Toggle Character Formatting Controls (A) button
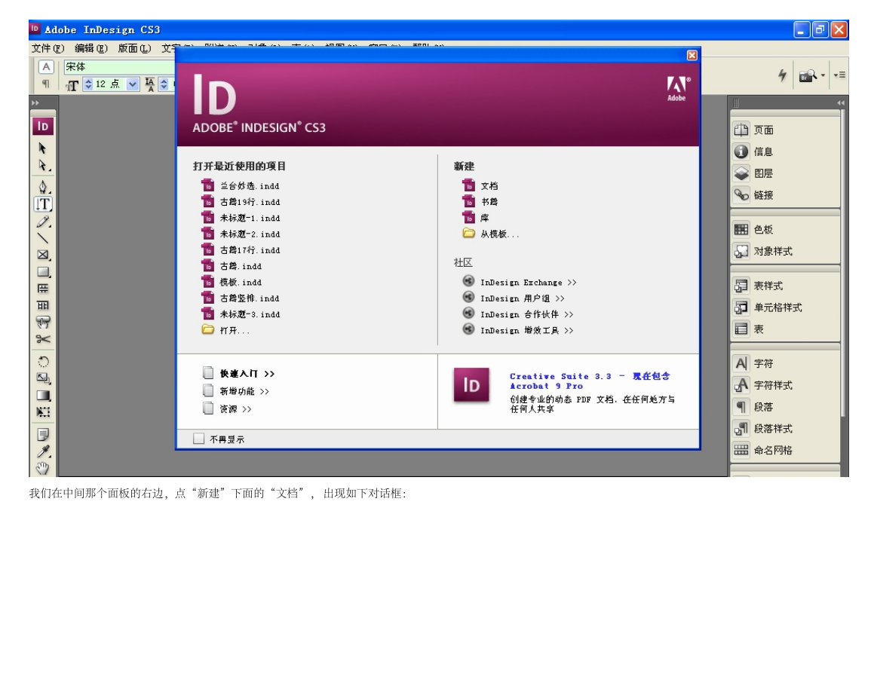The height and width of the screenshot is (673, 871). 46,66
